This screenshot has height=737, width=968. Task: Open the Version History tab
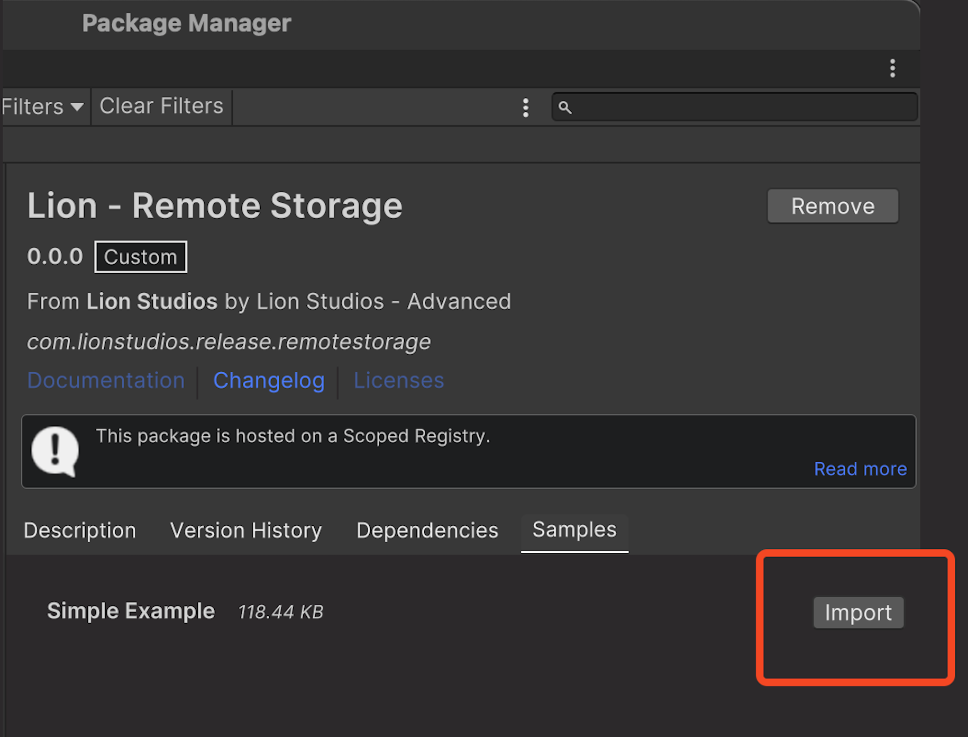pyautogui.click(x=246, y=531)
